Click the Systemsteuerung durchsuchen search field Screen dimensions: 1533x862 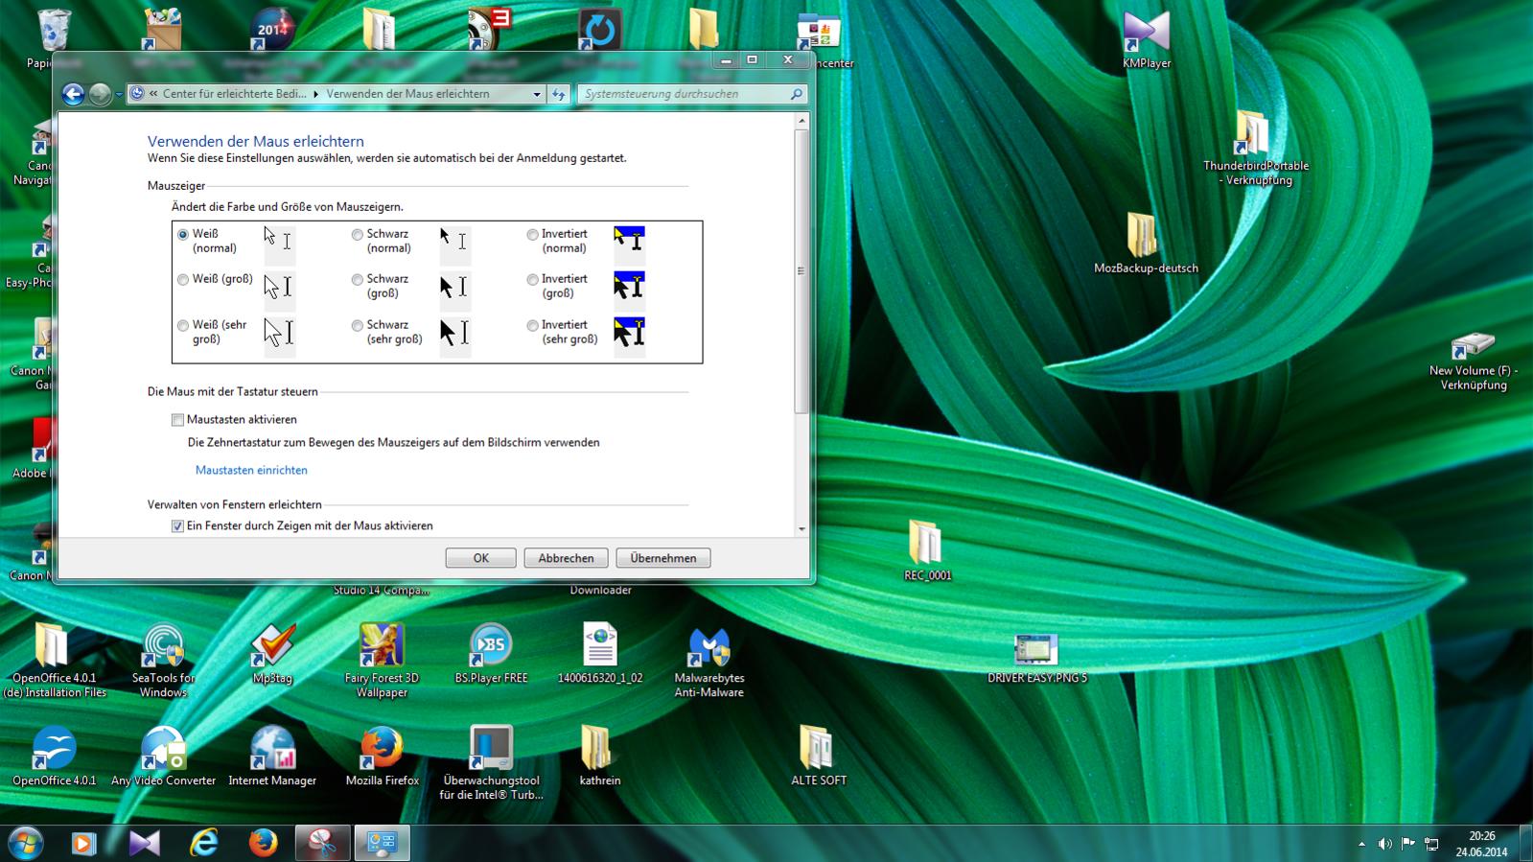click(685, 94)
